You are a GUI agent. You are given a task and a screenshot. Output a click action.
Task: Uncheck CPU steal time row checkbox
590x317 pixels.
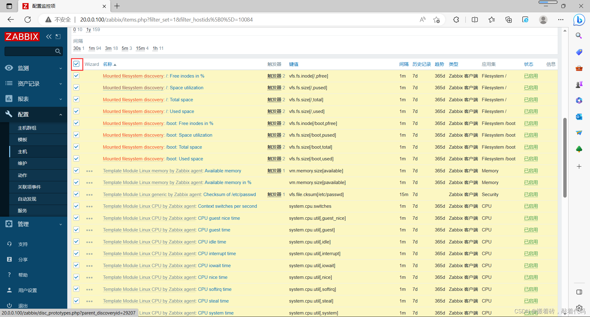click(77, 301)
